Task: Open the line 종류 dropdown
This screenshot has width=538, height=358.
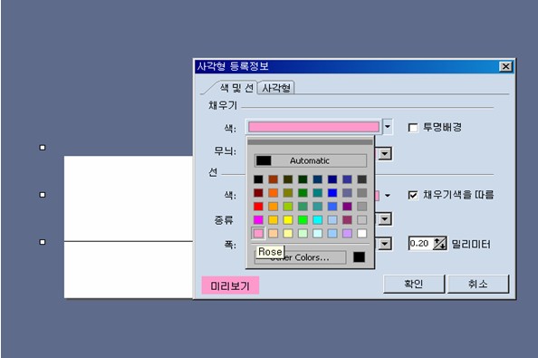Action: tap(385, 218)
